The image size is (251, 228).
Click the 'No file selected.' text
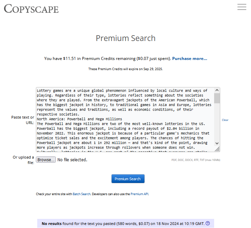click(x=72, y=160)
